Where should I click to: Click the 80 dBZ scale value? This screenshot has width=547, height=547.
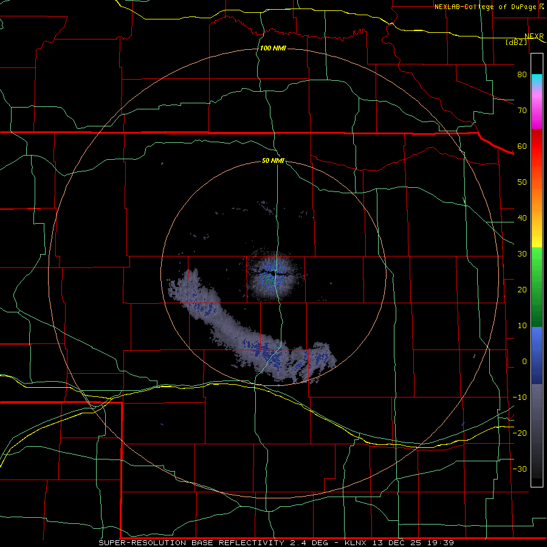(x=522, y=75)
